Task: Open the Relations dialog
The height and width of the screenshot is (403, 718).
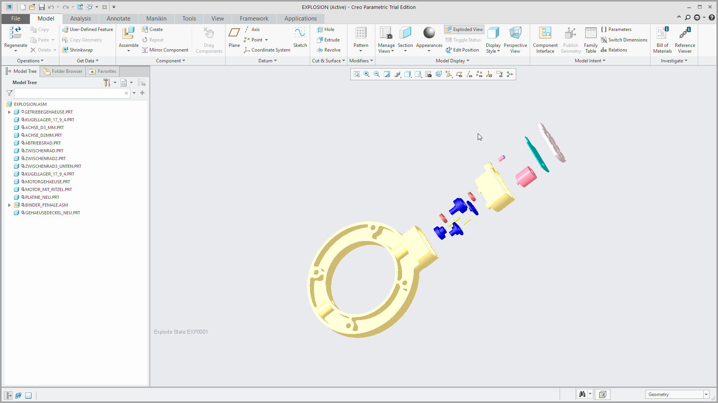Action: [x=614, y=50]
